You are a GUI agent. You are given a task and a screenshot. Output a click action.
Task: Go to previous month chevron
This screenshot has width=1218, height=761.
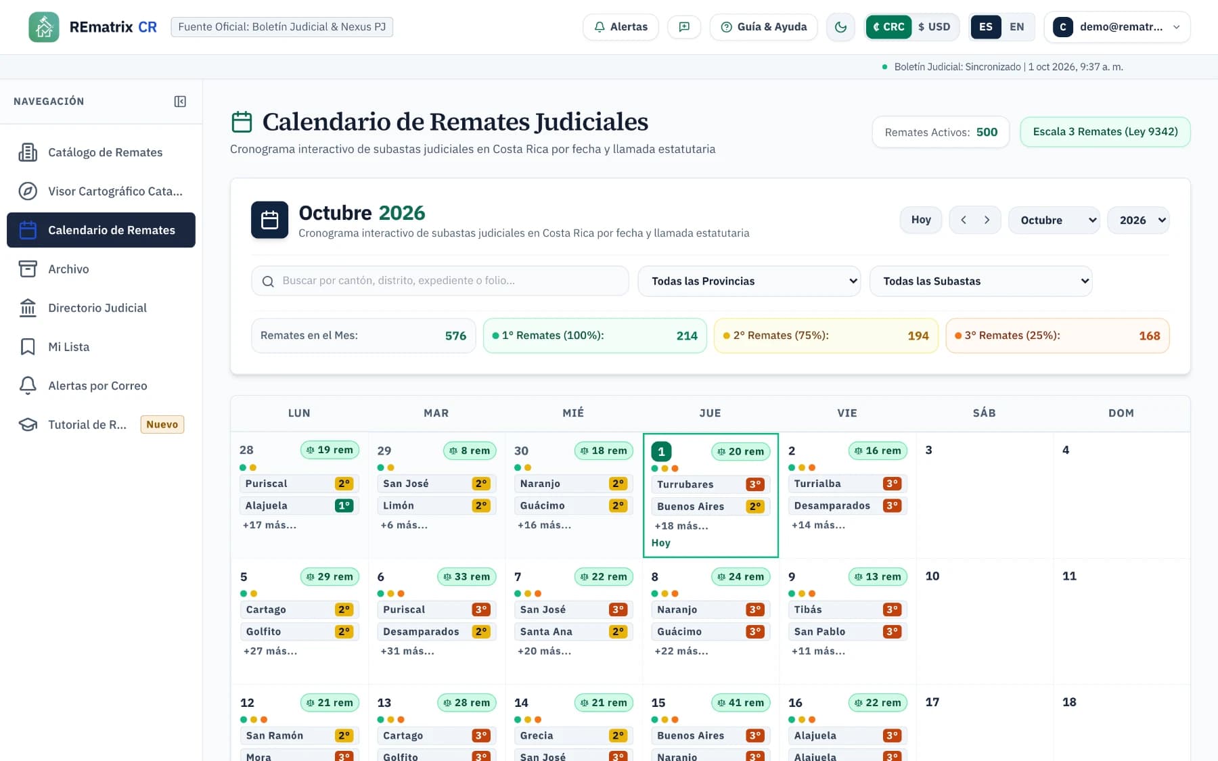pyautogui.click(x=964, y=220)
